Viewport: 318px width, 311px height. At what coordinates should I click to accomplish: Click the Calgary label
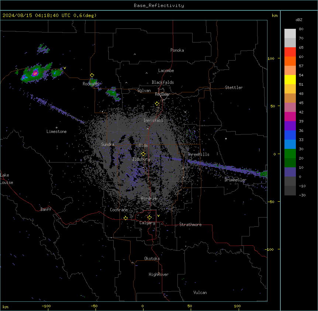click(x=147, y=223)
